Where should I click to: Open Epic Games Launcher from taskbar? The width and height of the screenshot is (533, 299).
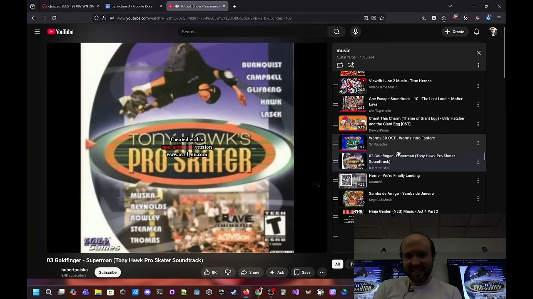point(222,292)
